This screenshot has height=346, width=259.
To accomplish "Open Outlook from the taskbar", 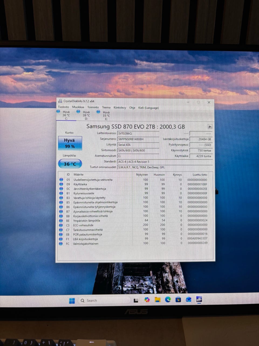I will 189,300.
